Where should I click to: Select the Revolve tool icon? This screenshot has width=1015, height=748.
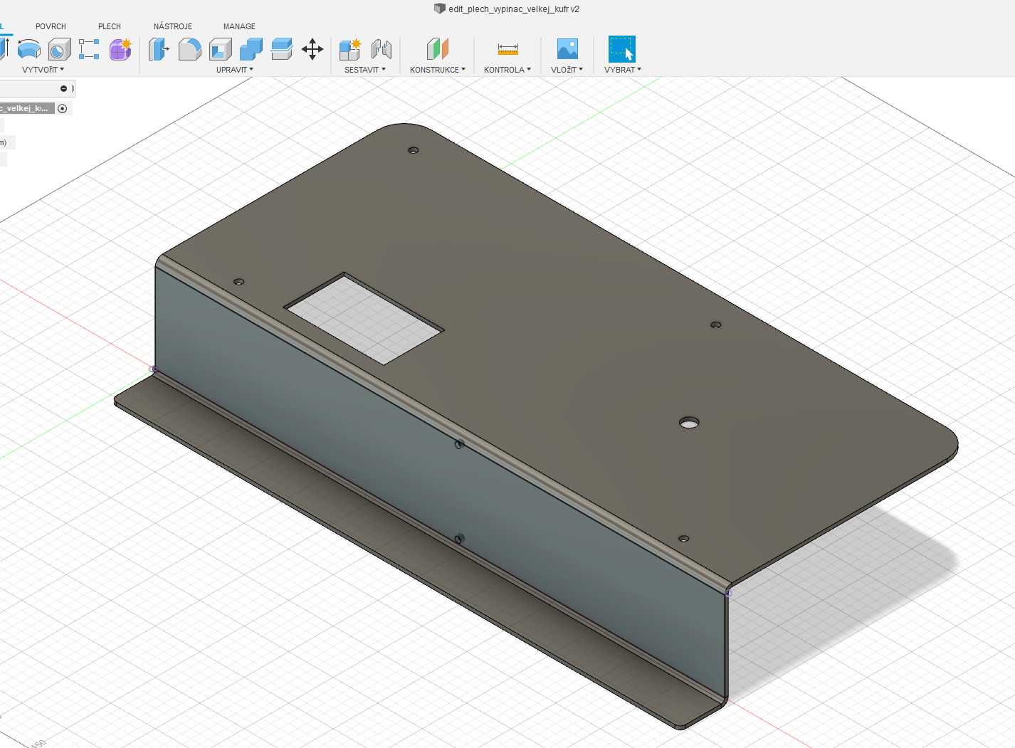click(x=28, y=49)
